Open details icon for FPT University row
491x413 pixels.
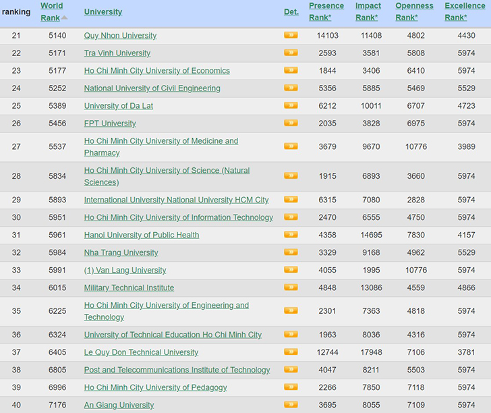point(291,123)
